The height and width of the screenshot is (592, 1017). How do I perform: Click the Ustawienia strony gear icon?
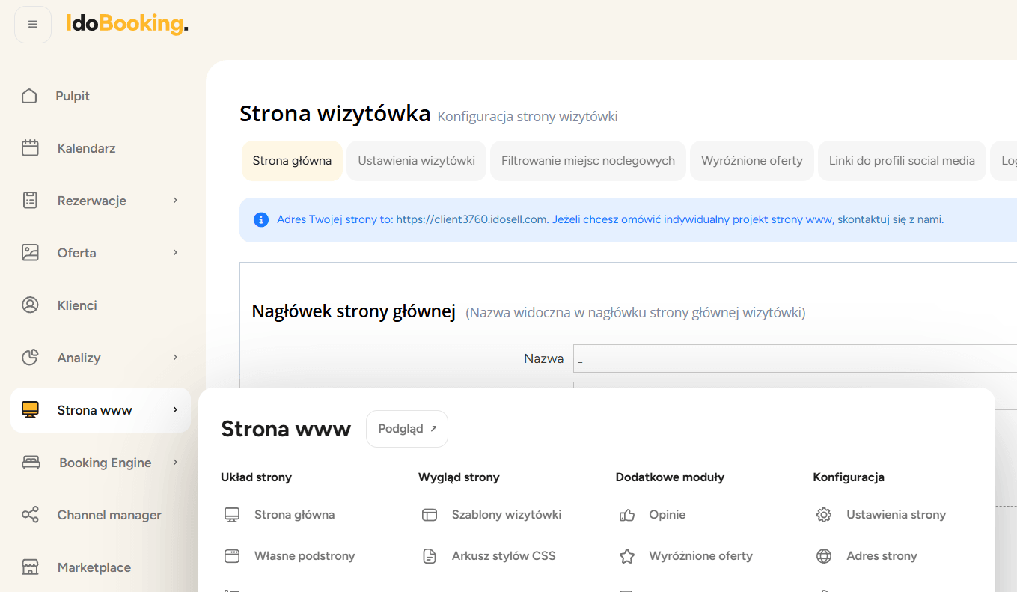pyautogui.click(x=824, y=515)
